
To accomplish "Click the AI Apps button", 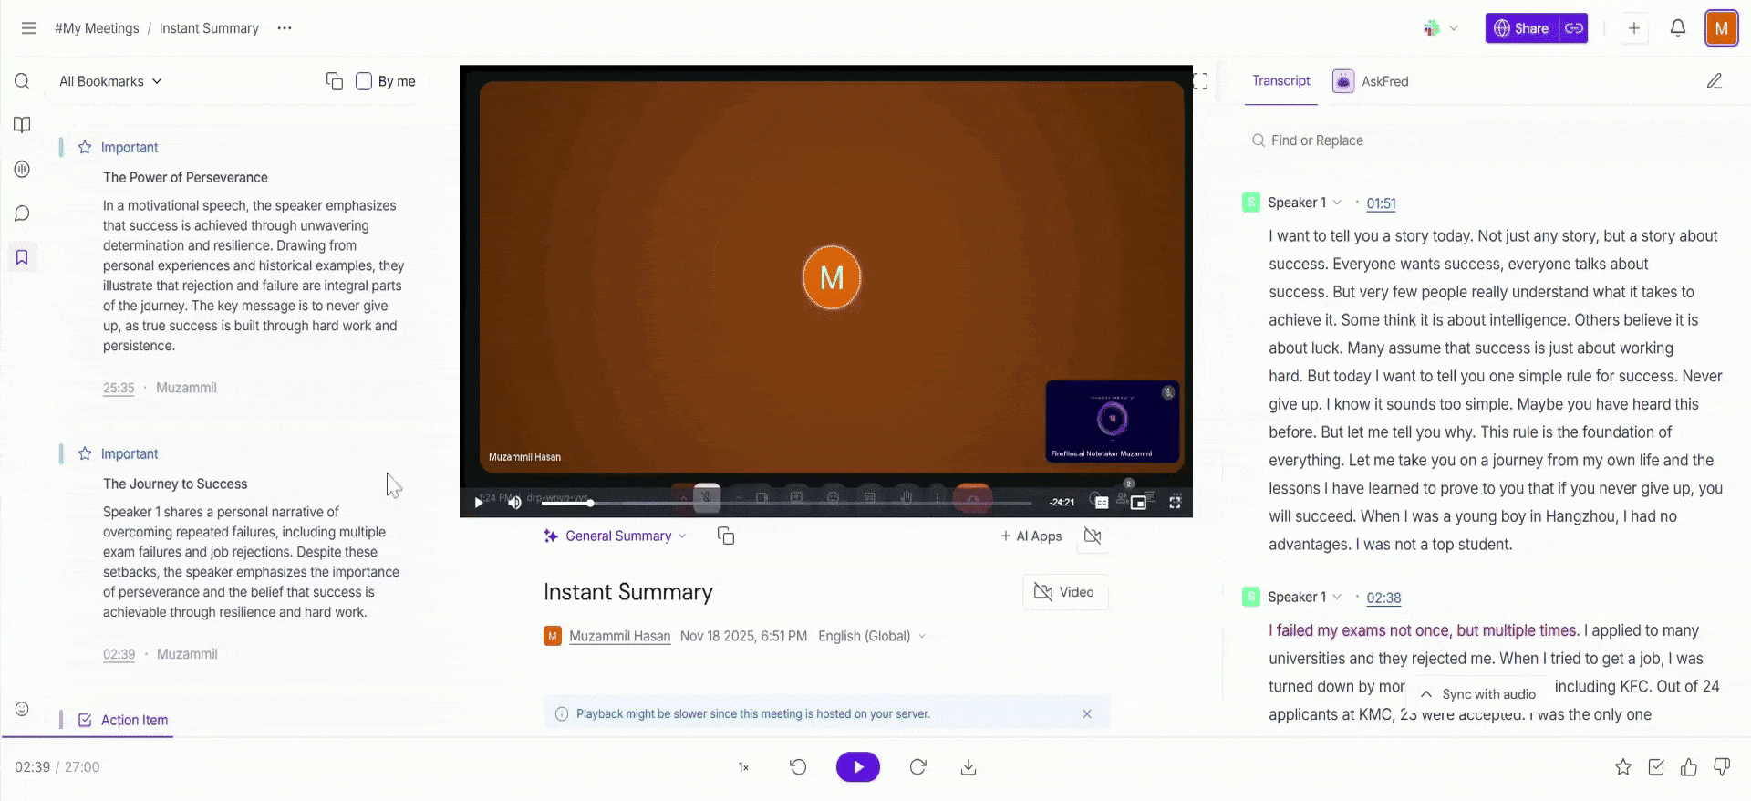I will pos(1031,536).
